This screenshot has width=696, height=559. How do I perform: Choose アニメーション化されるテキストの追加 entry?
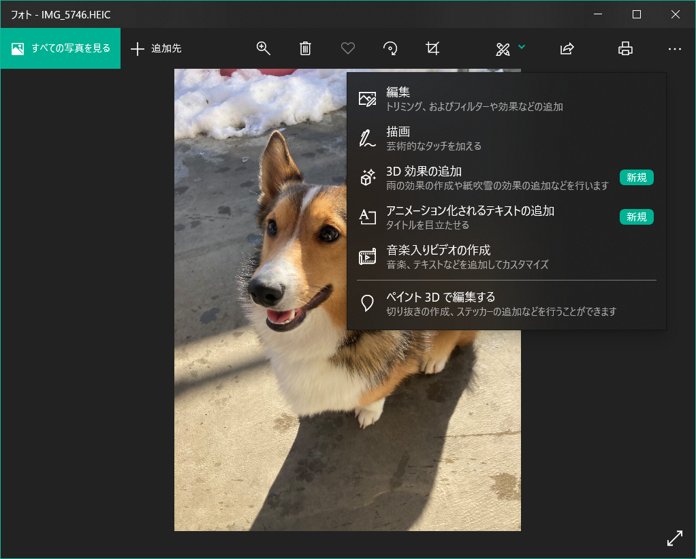pyautogui.click(x=507, y=217)
